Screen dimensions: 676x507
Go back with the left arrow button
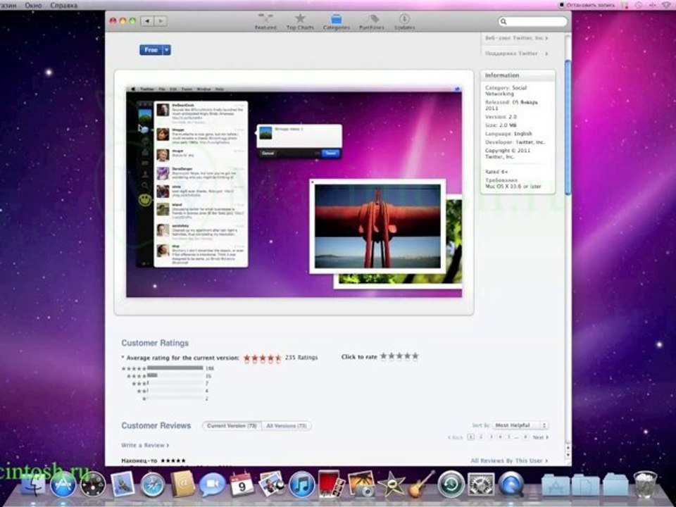(147, 20)
